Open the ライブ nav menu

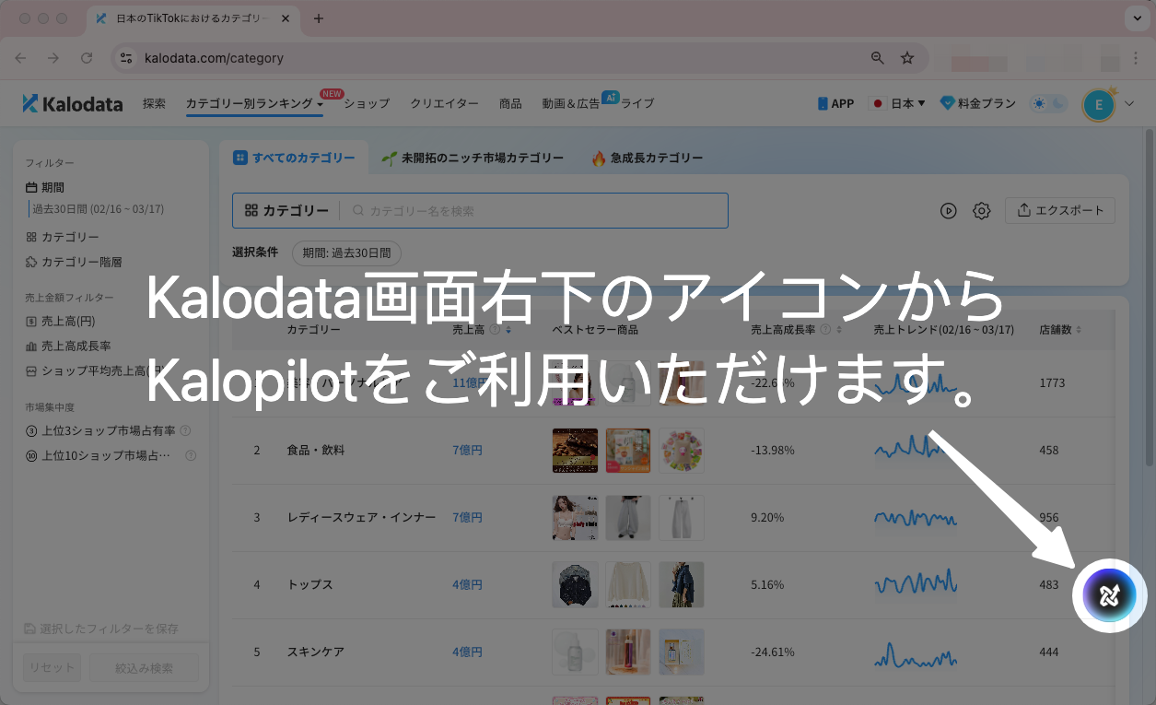pos(637,104)
